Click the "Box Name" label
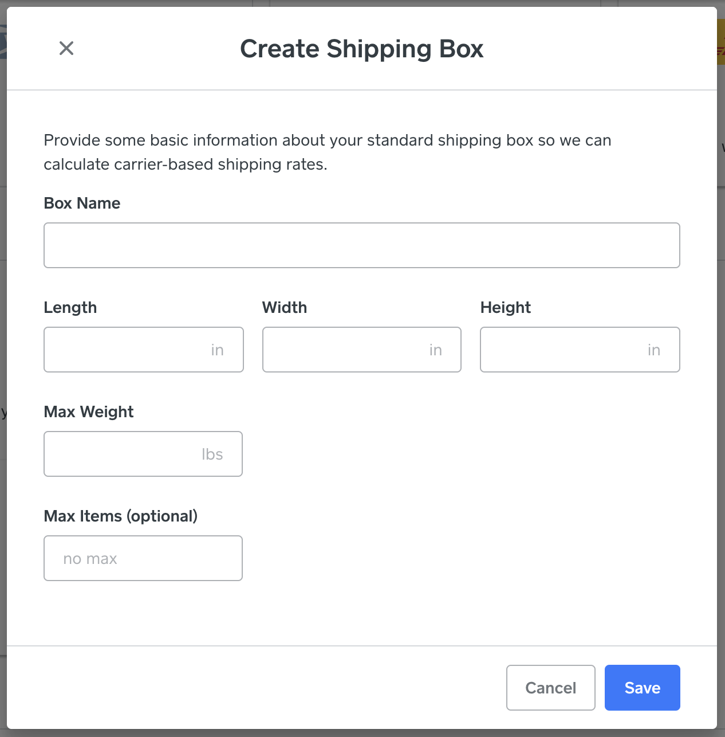The height and width of the screenshot is (737, 725). (x=82, y=203)
